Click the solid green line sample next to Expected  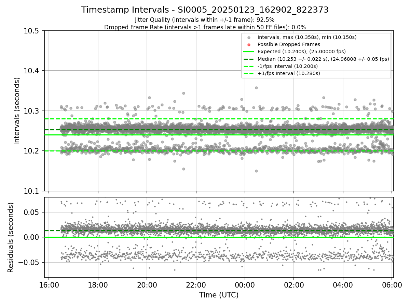(x=249, y=52)
